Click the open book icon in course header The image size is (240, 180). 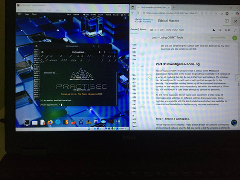pyautogui.click(x=227, y=21)
